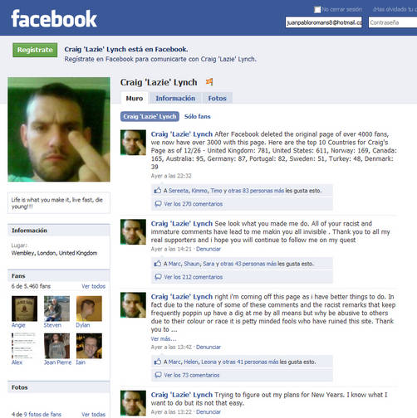Switch to the Información tab
This screenshot has width=417, height=418.
tap(175, 98)
